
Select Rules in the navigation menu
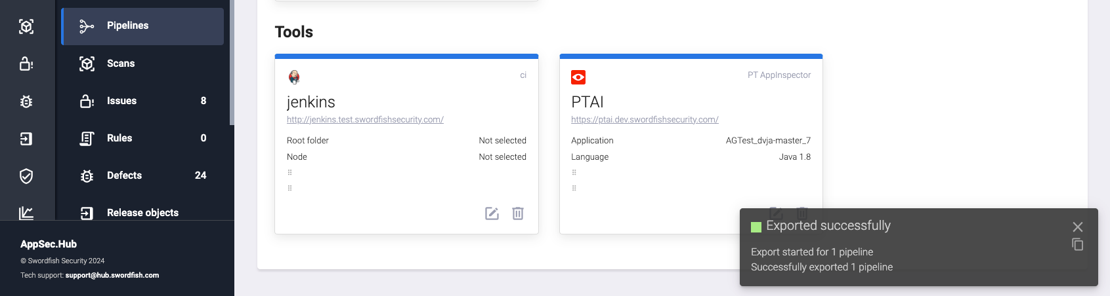tap(119, 138)
